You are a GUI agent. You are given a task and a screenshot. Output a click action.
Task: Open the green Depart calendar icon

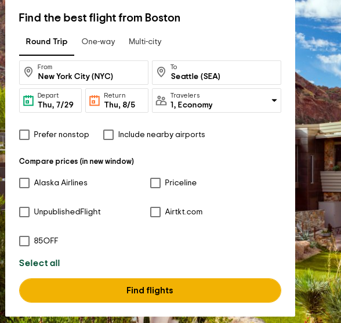[x=28, y=101]
